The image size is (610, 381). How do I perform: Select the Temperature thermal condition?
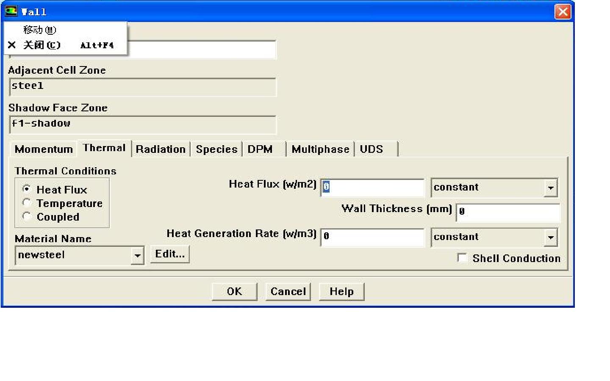(27, 203)
